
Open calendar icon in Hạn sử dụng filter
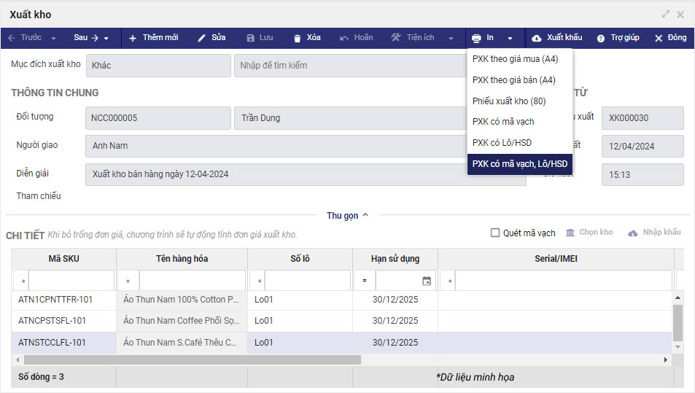coord(427,281)
